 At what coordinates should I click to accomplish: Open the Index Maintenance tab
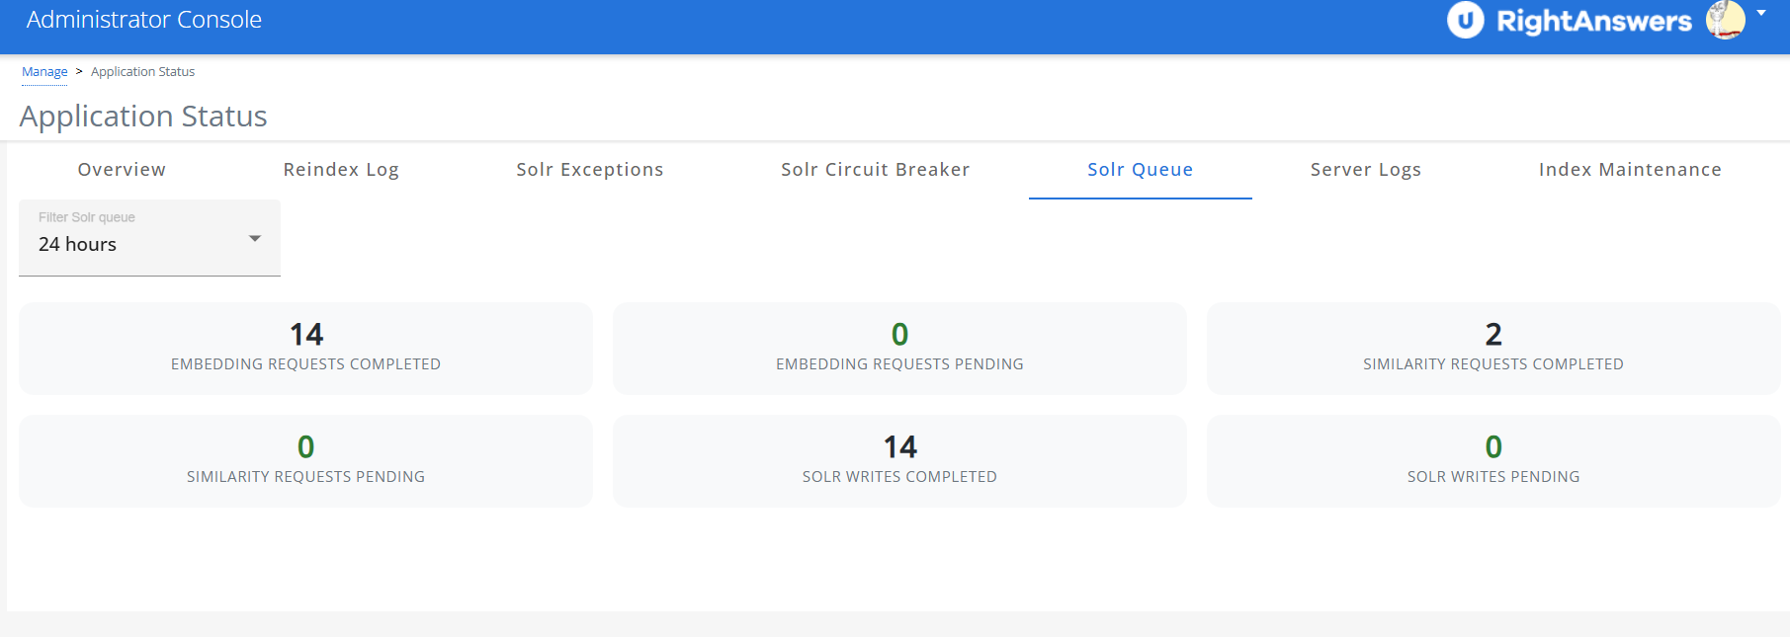point(1629,170)
